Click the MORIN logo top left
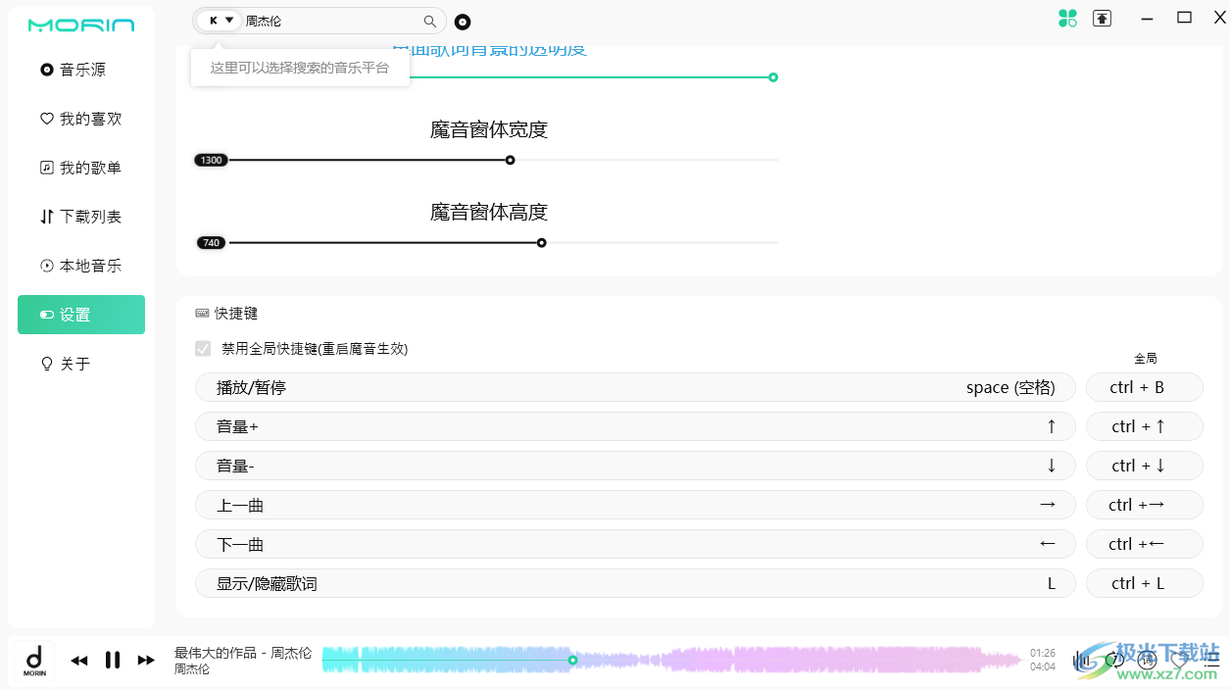Screen dimensions: 1230x690 pyautogui.click(x=81, y=24)
